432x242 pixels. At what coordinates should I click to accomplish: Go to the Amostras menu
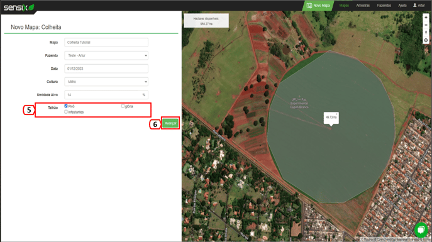[x=363, y=6]
